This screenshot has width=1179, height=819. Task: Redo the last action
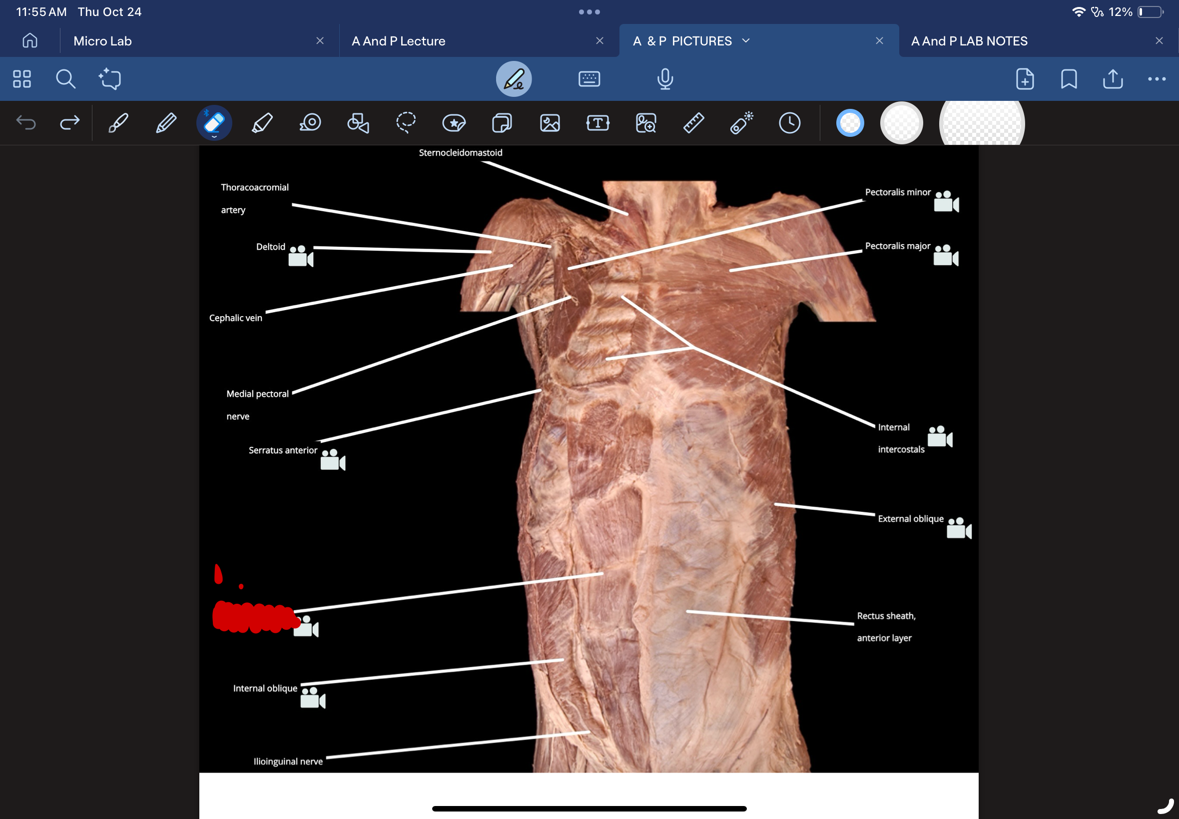[70, 123]
